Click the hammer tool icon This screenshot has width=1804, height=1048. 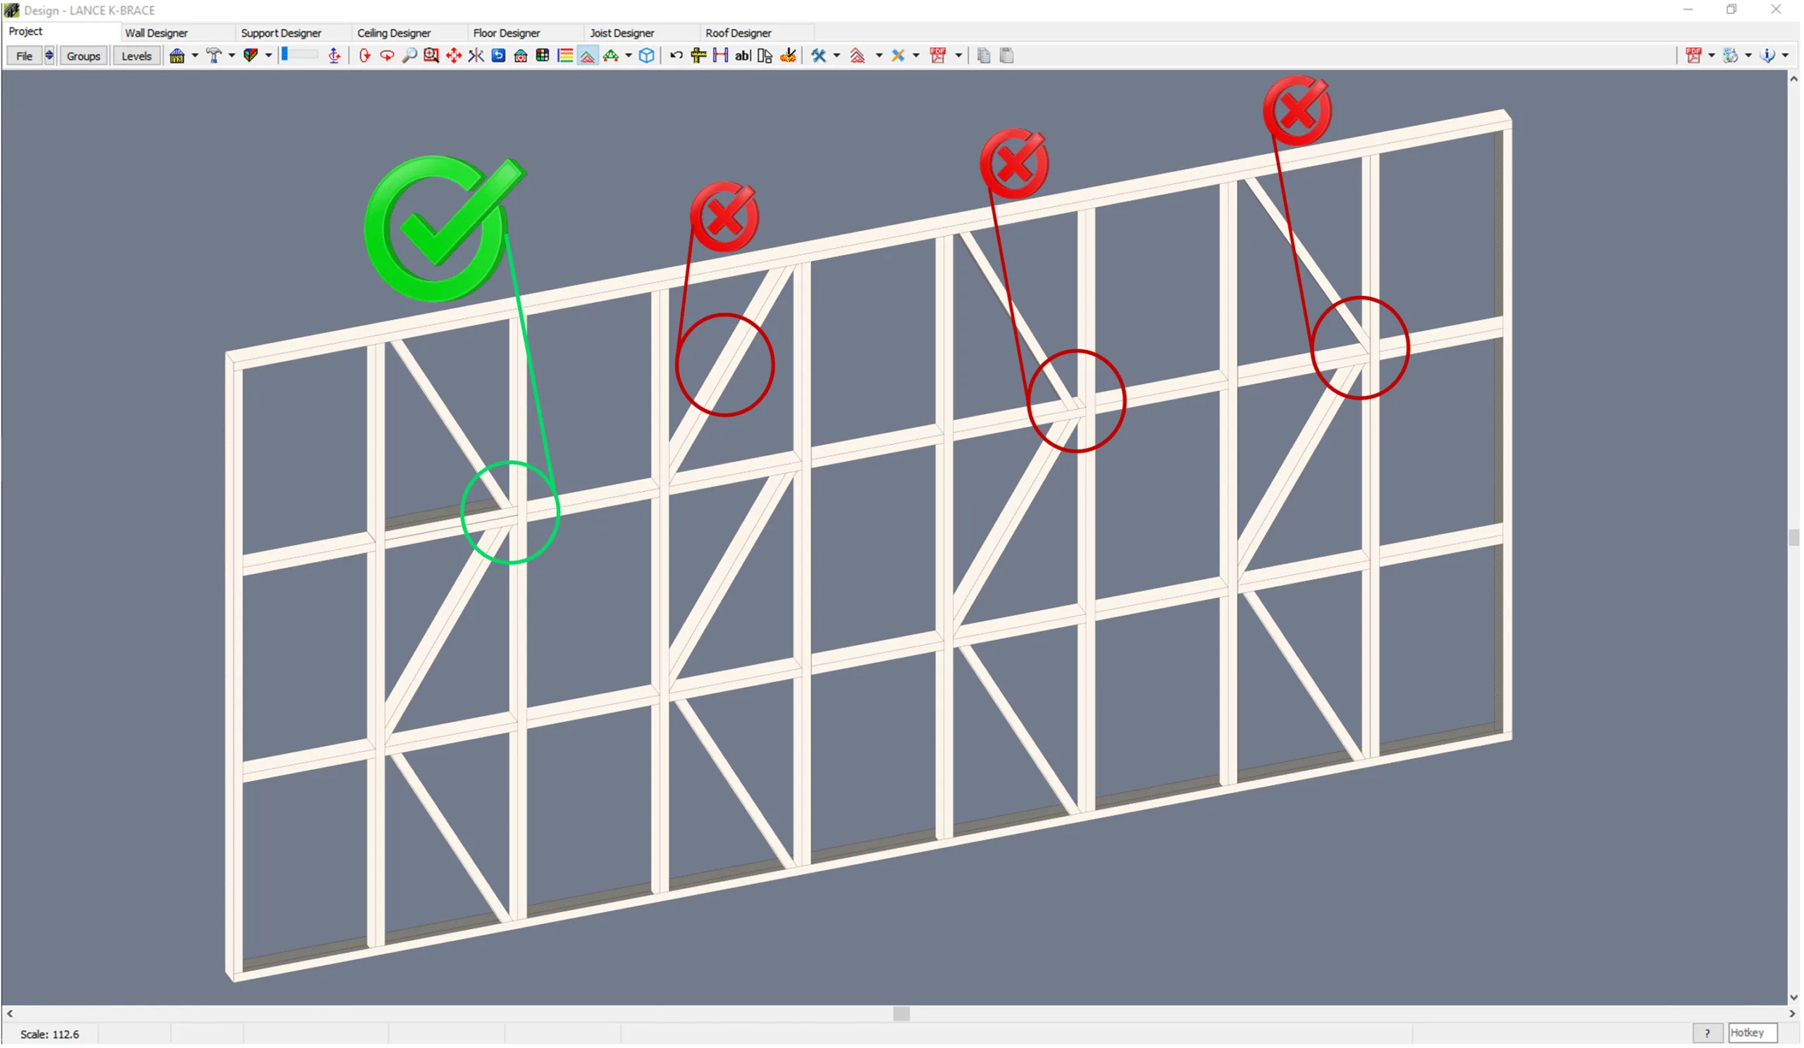pos(214,56)
